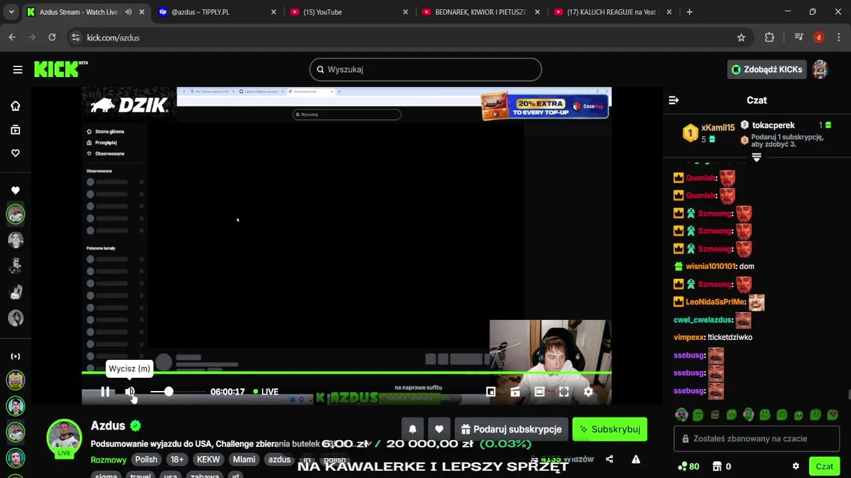Viewport: 851px width, 478px height.
Task: Open Azdus channel avatar with LIVE badge
Action: coord(64,438)
